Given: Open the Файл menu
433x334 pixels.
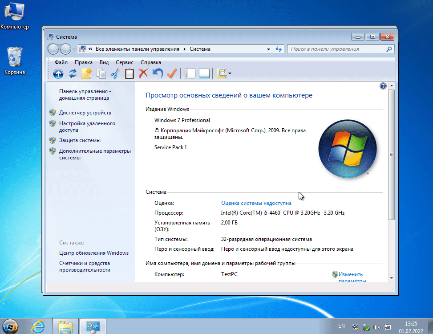Looking at the screenshot, I should [x=61, y=62].
